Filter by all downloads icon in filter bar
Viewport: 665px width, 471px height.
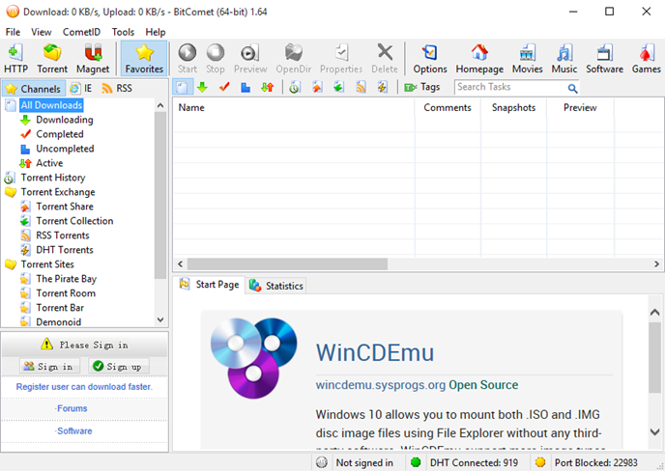[183, 87]
